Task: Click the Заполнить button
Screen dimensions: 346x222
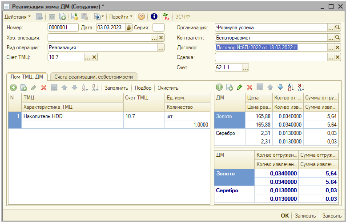Action: (116, 88)
